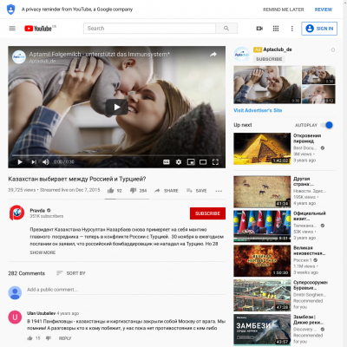The width and height of the screenshot is (347, 347).
Task: Play the video with center play button
Action: (116, 107)
